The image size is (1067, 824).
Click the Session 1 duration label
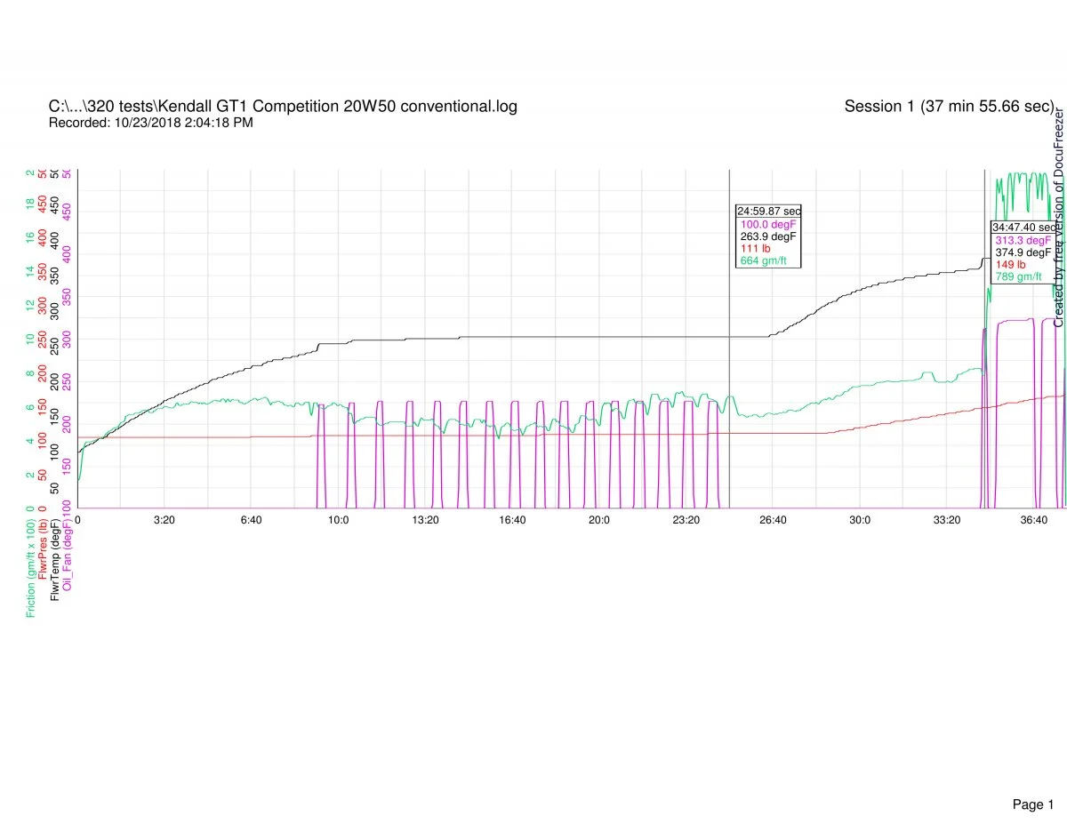pos(948,107)
